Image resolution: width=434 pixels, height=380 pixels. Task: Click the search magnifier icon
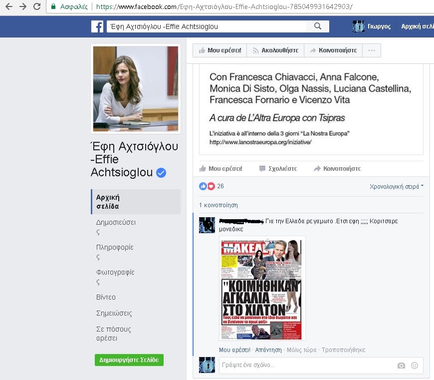coord(318,26)
